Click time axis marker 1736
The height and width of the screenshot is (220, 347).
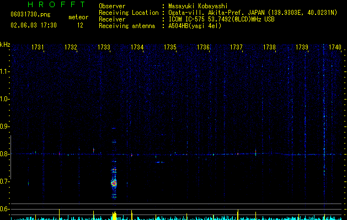(203, 47)
